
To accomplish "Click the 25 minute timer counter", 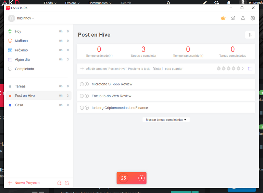I will tap(123, 178).
